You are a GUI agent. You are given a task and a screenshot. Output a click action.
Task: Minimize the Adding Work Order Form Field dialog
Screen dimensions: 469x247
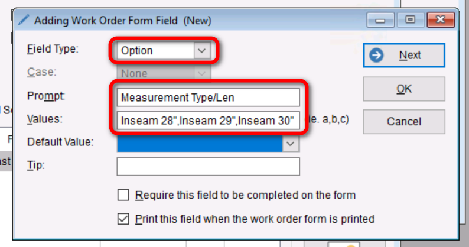pos(380,21)
